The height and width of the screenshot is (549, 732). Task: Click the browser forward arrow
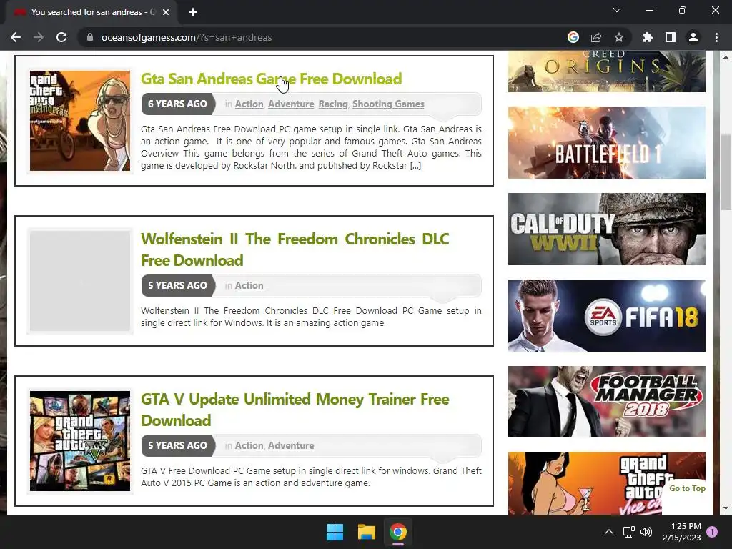(x=39, y=37)
